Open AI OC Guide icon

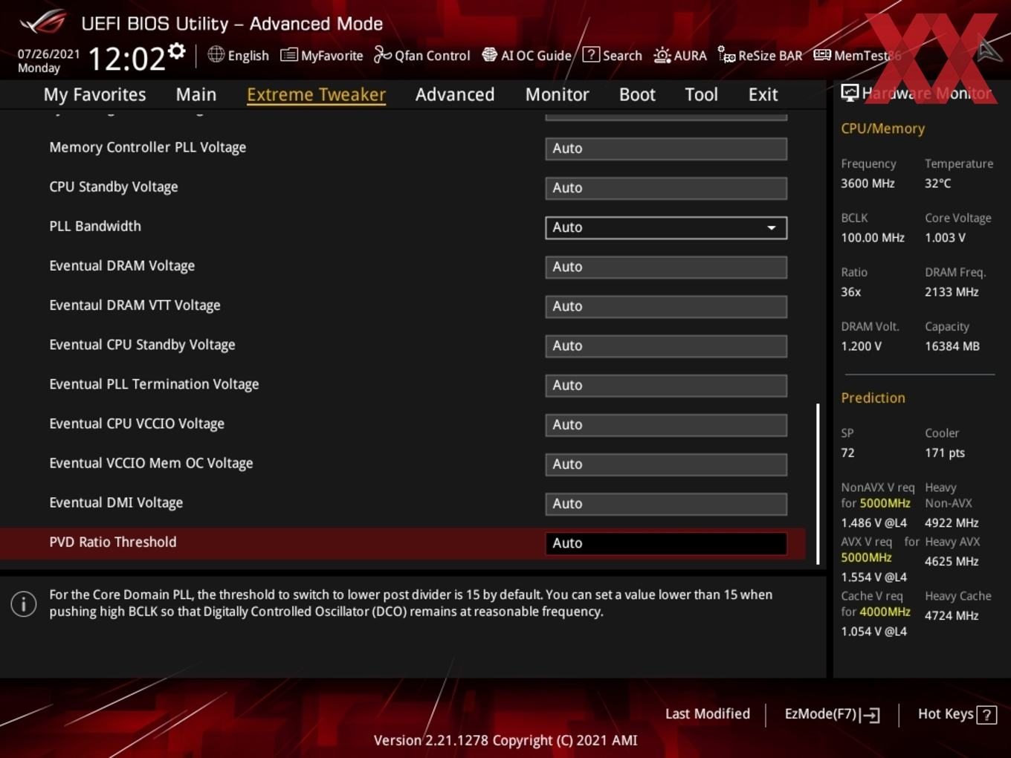tap(489, 54)
